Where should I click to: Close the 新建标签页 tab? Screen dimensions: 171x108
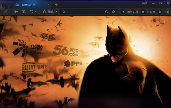pos(49,5)
